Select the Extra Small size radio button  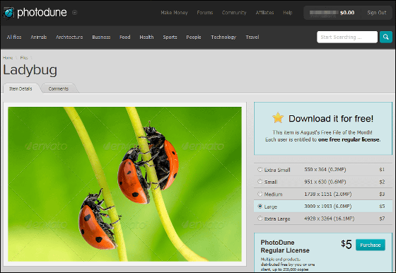coord(260,170)
